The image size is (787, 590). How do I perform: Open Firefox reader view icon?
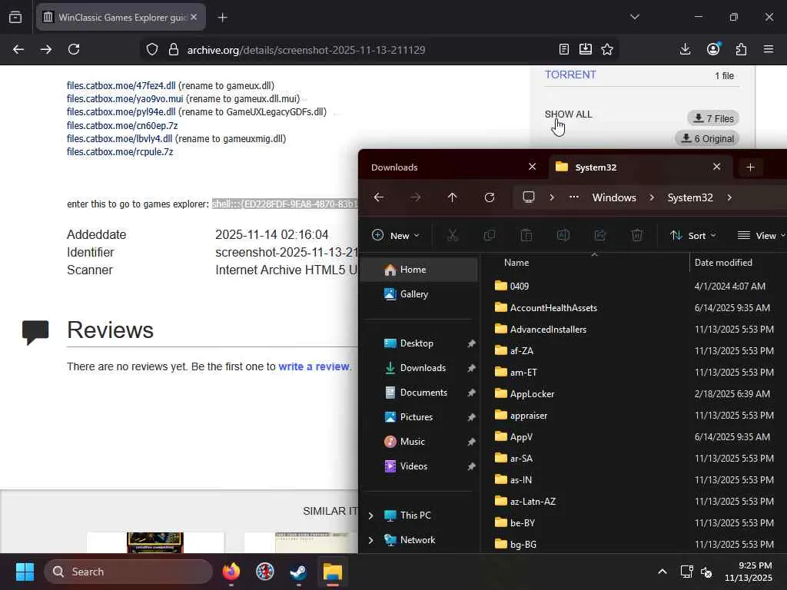pos(563,49)
